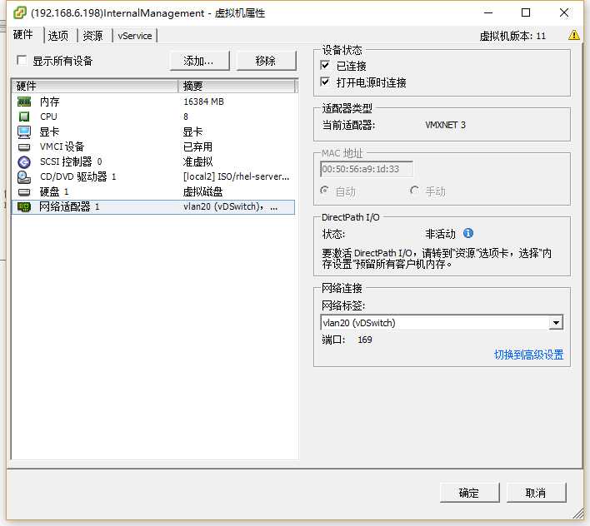Viewport: 590px width, 526px height.
Task: Click the vSphere title bar application icon
Action: tap(19, 12)
